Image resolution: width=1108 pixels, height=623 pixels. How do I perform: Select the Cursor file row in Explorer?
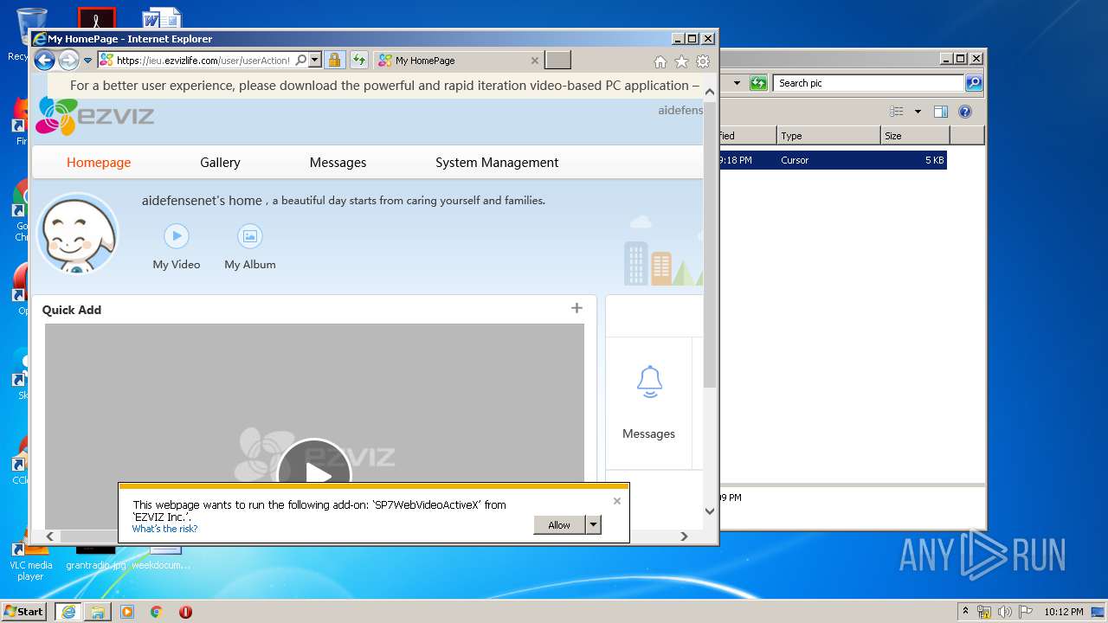[833, 160]
